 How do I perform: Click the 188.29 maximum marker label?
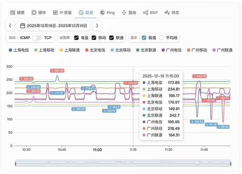(33, 91)
